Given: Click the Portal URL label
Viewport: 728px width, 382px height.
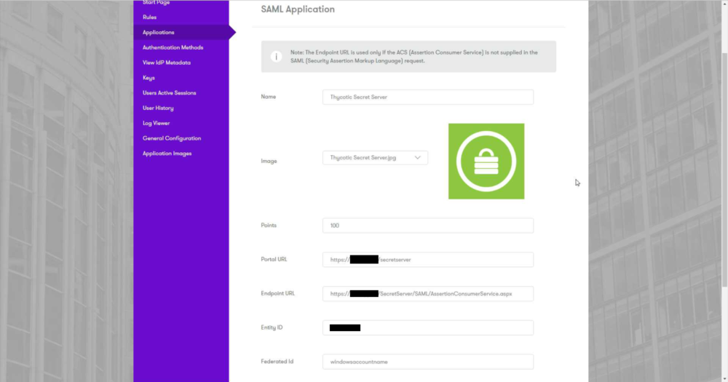Looking at the screenshot, I should pos(274,260).
